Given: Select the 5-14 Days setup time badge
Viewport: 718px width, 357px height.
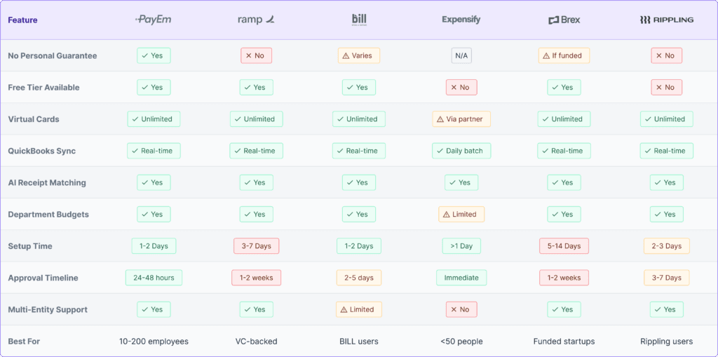Looking at the screenshot, I should point(564,246).
